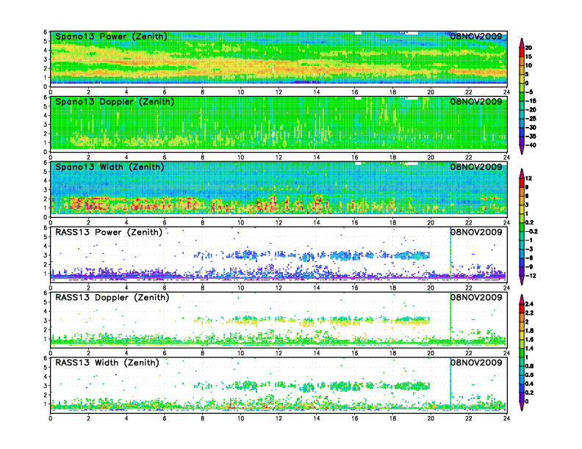Click the 08NOV2009 date in RASS13 Doppler panel

(x=476, y=297)
